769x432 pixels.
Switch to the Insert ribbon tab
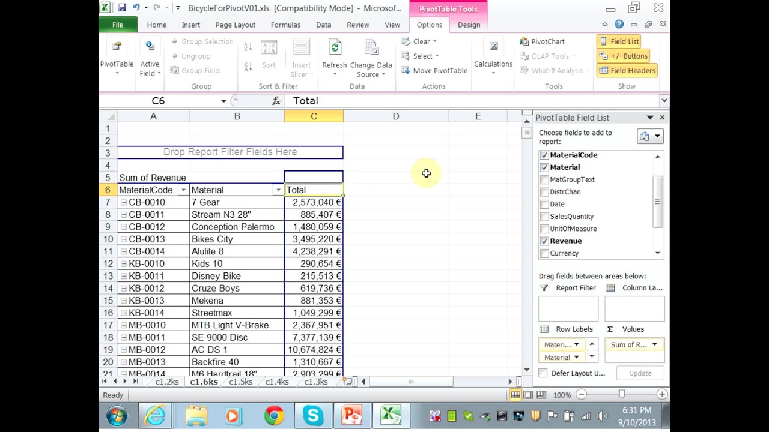point(191,25)
